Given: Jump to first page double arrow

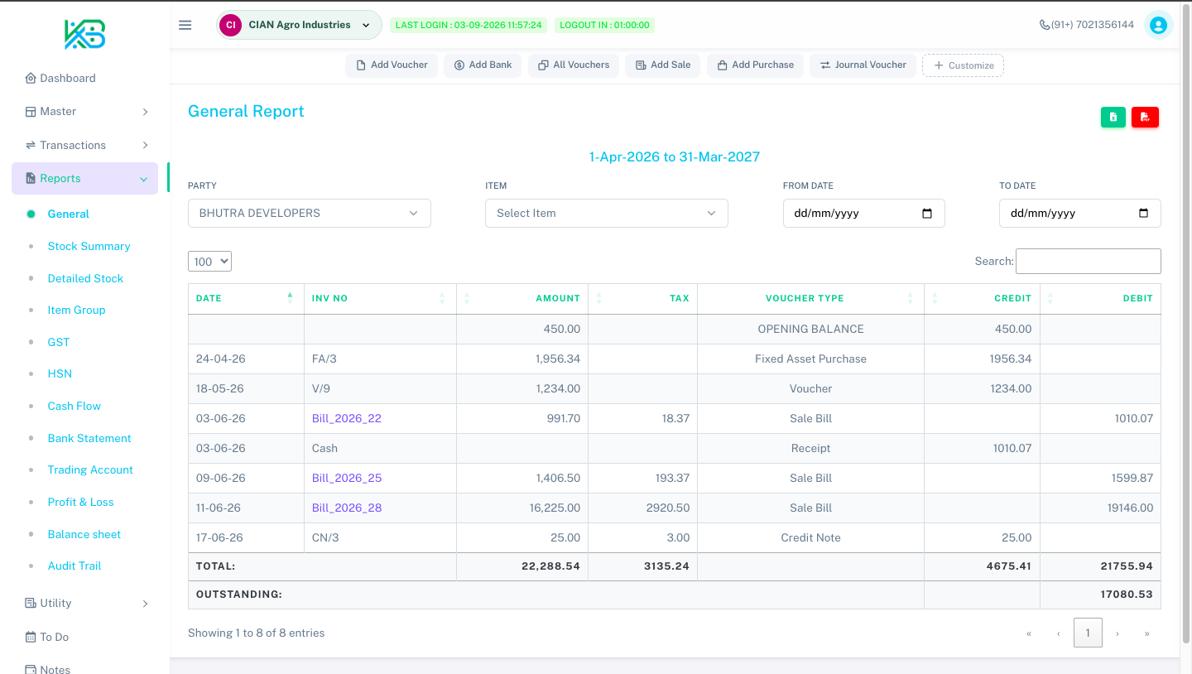Looking at the screenshot, I should (x=1029, y=633).
